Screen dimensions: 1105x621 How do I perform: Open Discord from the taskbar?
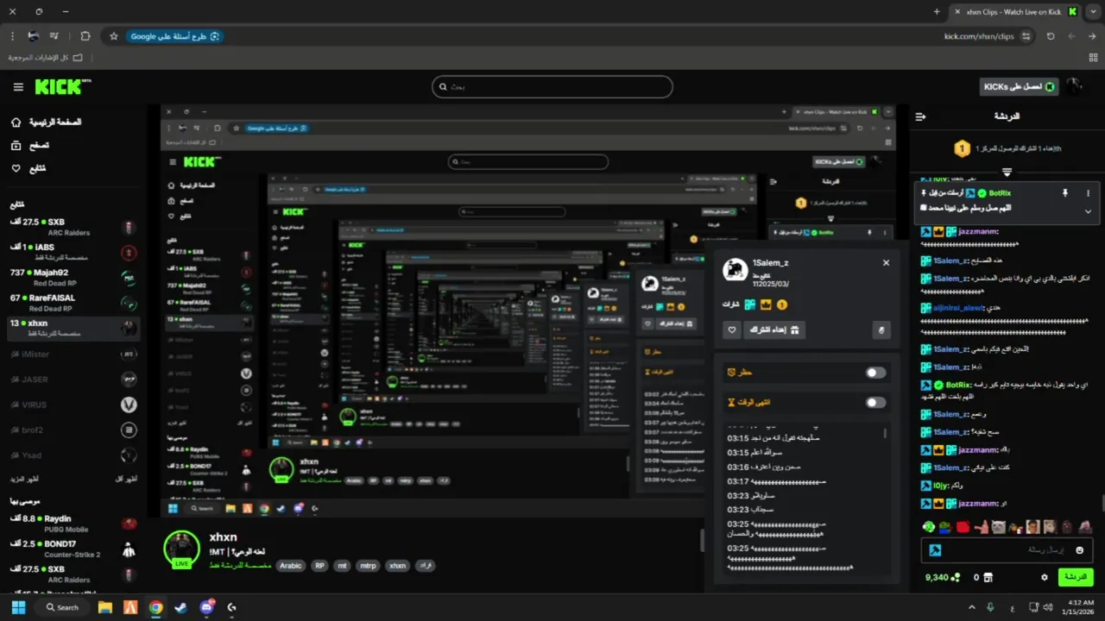(206, 607)
